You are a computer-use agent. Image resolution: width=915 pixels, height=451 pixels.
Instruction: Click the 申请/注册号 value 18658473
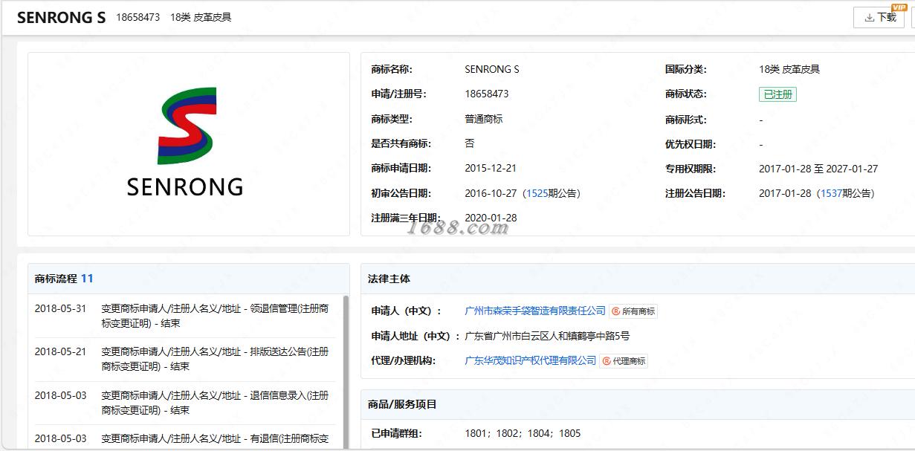487,94
